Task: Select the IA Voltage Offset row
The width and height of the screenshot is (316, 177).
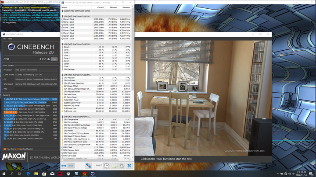Action: tap(96, 86)
